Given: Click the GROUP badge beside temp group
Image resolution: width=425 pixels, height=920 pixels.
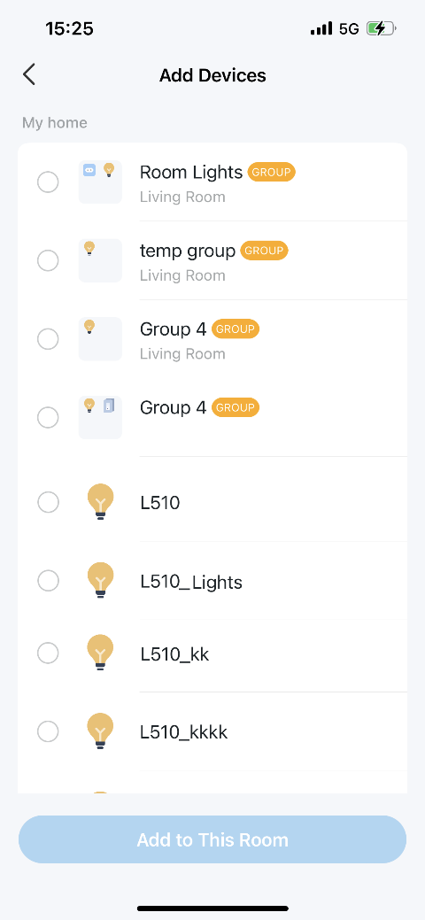Looking at the screenshot, I should pyautogui.click(x=264, y=251).
